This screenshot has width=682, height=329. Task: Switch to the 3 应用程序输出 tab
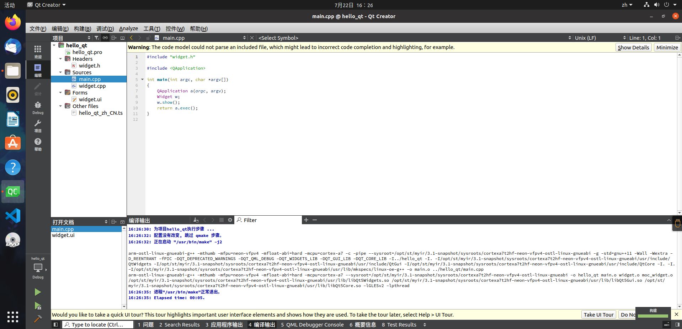[224, 325]
